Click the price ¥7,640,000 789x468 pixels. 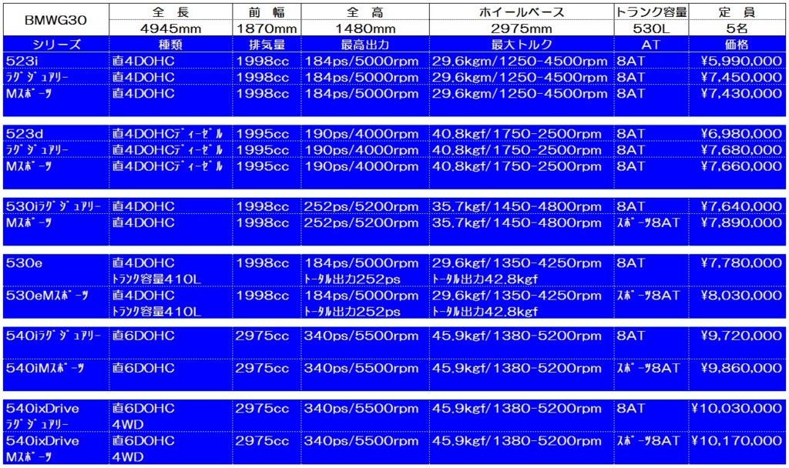741,206
